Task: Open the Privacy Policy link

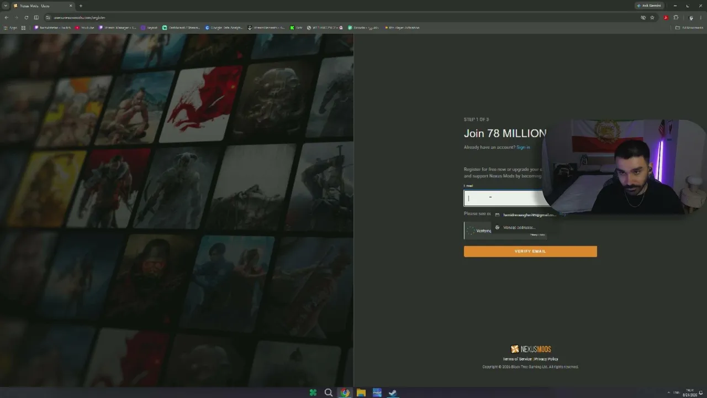Action: [546, 359]
